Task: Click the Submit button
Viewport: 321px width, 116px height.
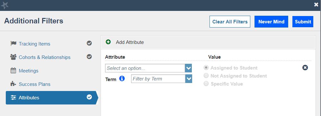Action: [303, 22]
